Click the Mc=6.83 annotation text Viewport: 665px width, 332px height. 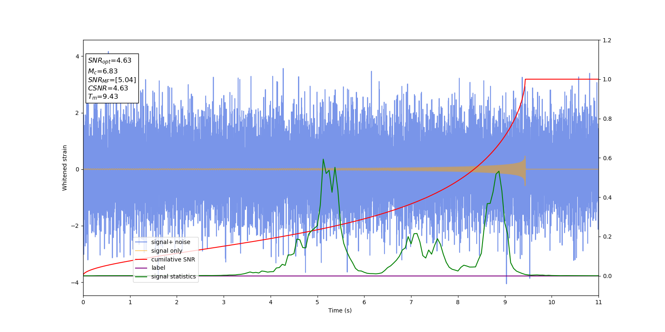point(103,71)
